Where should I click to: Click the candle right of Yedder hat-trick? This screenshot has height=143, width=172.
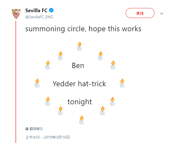[x=122, y=83]
